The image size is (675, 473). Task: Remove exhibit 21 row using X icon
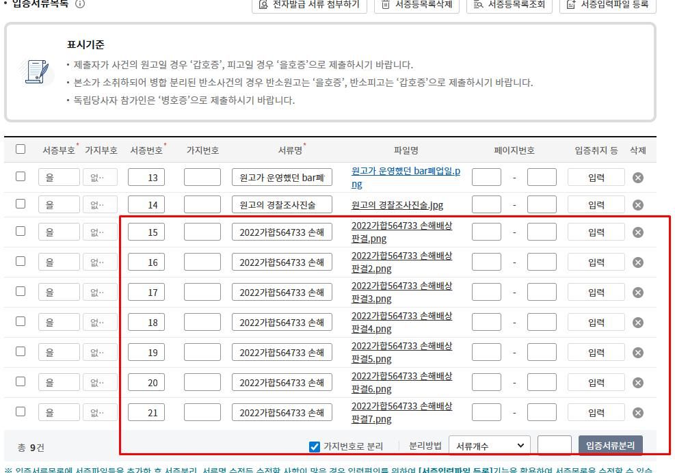(x=637, y=413)
